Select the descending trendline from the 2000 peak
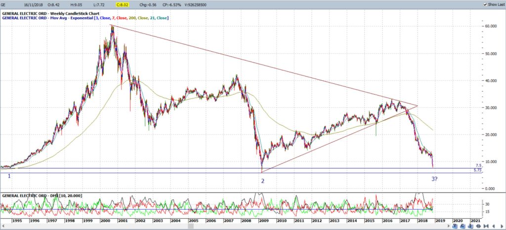 click(263, 66)
